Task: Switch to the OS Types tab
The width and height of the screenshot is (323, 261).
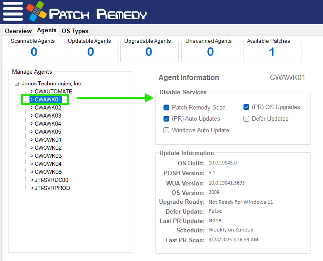Action: 75,31
